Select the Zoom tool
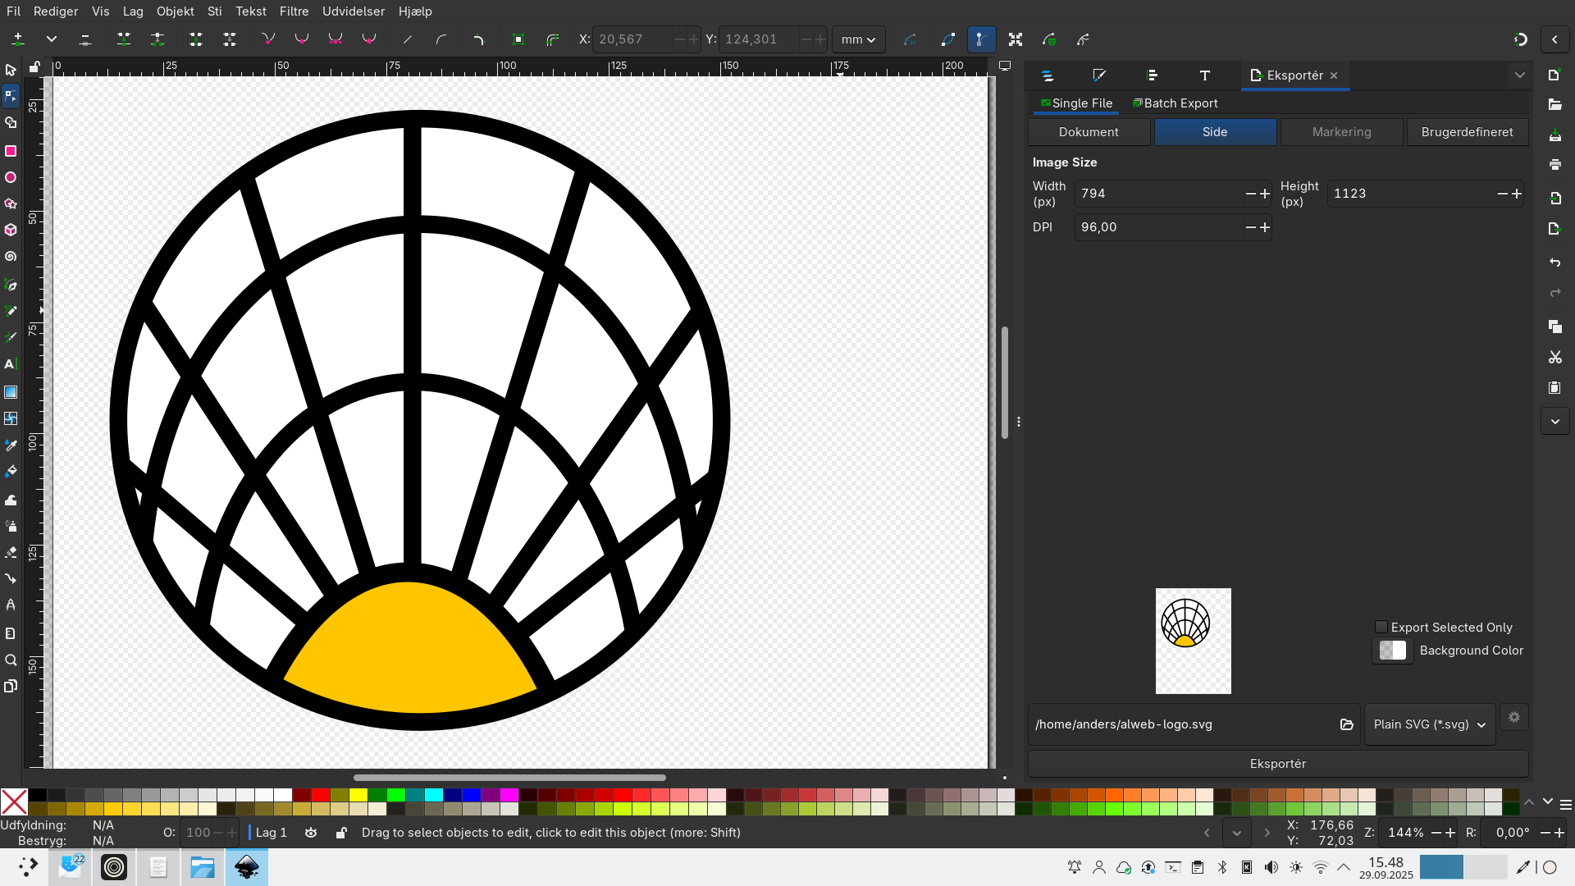The height and width of the screenshot is (886, 1575). click(x=11, y=660)
